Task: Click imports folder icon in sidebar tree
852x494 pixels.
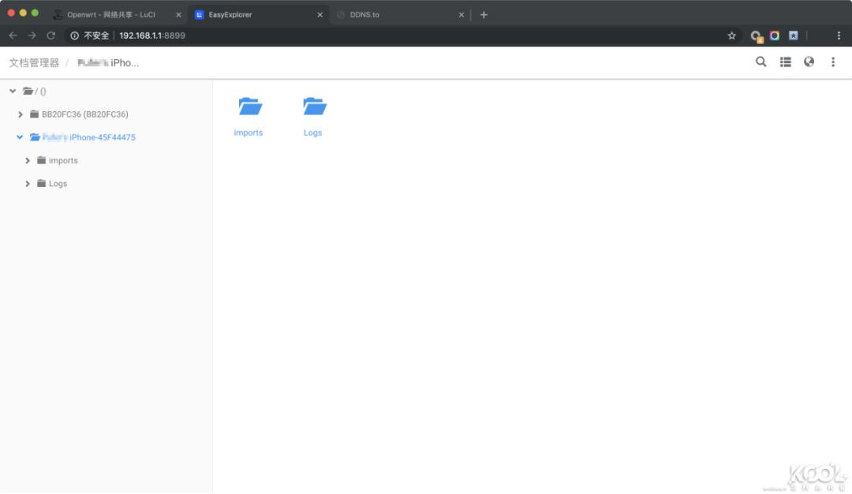Action: (41, 160)
